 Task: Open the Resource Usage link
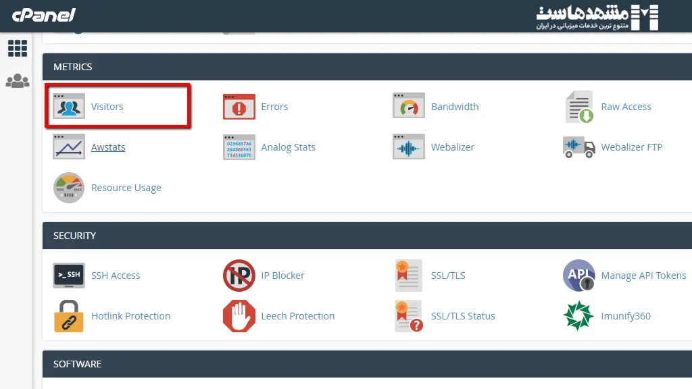(126, 188)
